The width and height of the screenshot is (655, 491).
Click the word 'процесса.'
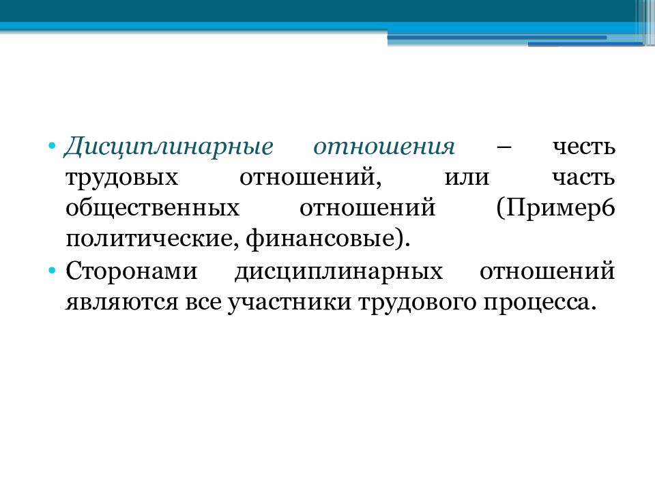[x=539, y=303]
